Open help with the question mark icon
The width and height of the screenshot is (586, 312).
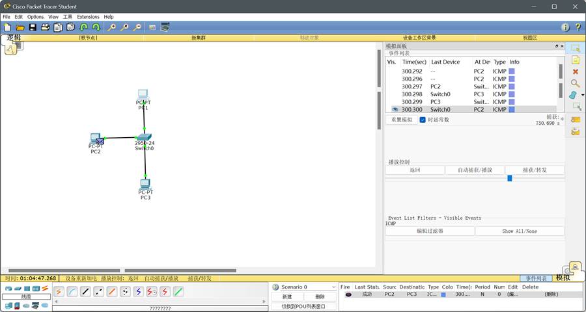point(578,27)
